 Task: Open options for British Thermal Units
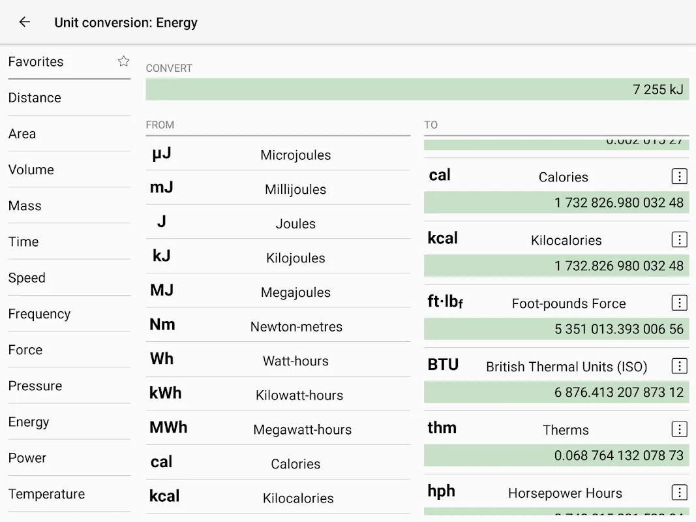679,366
